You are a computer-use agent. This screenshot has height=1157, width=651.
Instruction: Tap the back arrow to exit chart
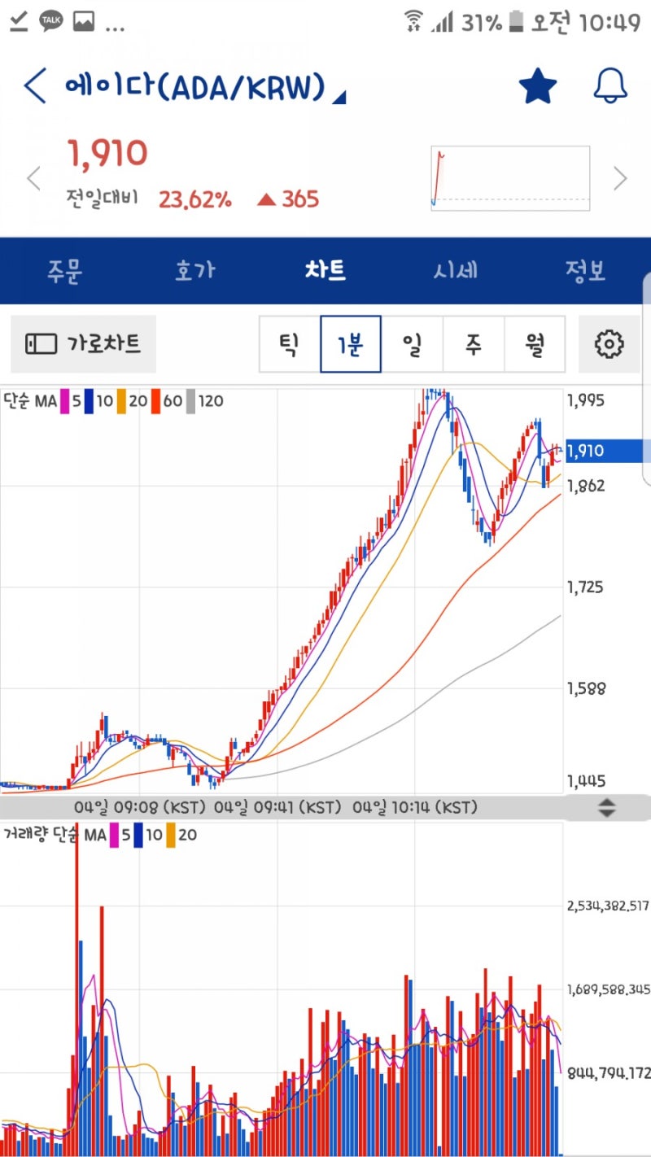pos(33,85)
